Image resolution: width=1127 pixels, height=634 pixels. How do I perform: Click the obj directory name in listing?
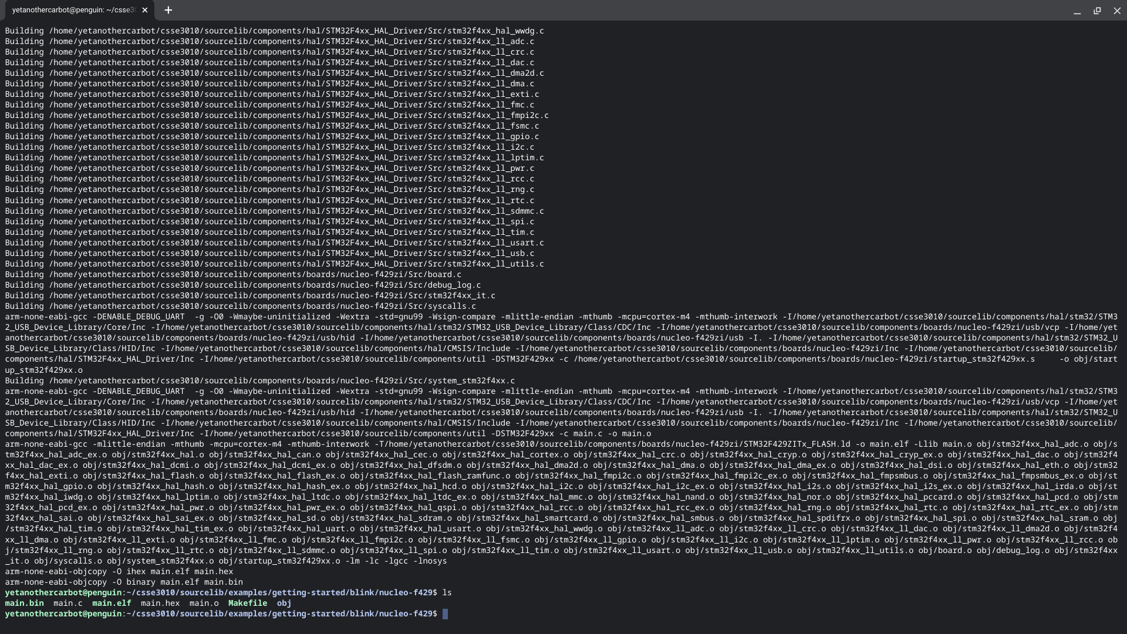[x=284, y=603]
